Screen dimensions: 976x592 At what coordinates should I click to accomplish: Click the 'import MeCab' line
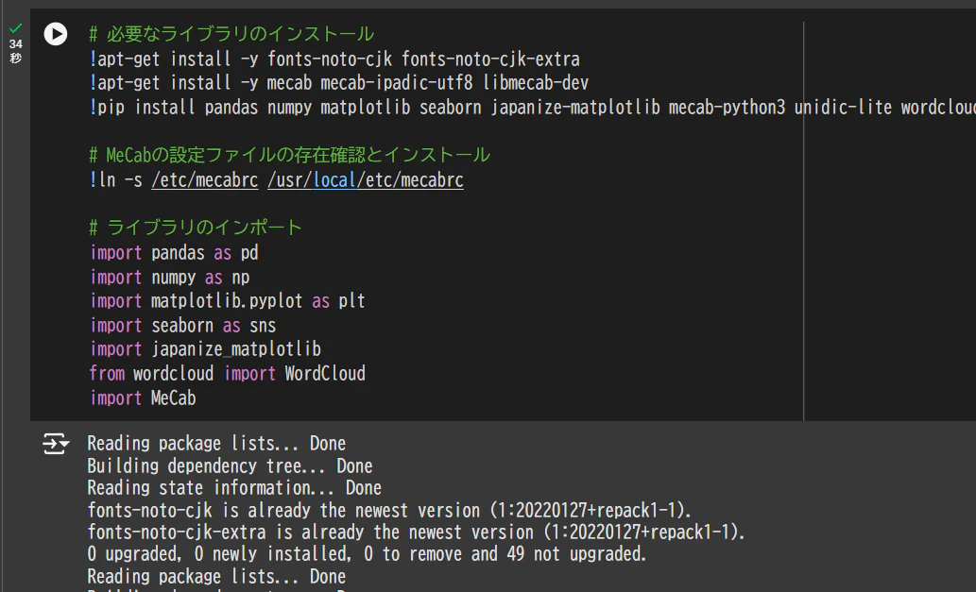click(144, 397)
